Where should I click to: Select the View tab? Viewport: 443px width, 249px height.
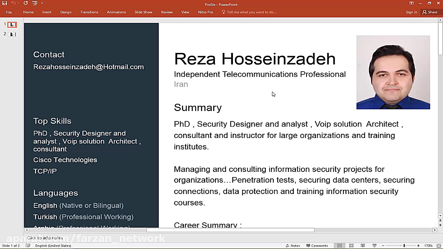point(185,12)
